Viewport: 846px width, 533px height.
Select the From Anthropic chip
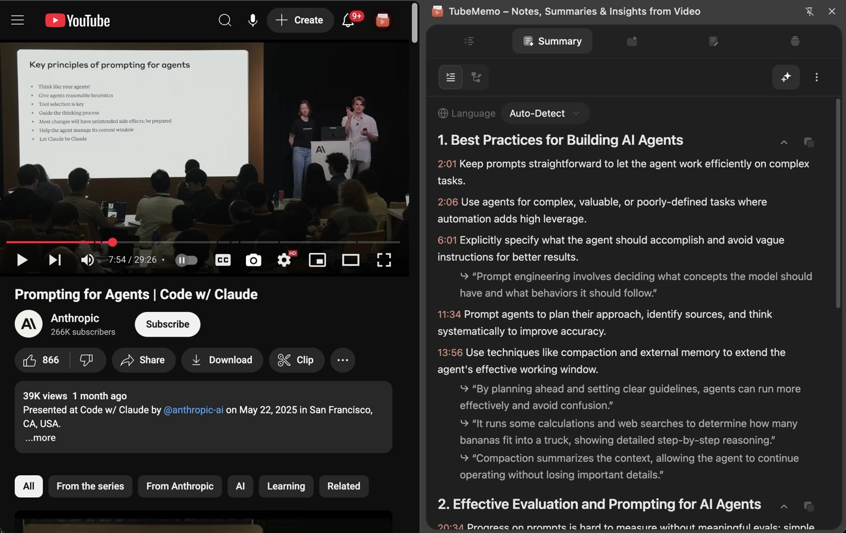(180, 486)
